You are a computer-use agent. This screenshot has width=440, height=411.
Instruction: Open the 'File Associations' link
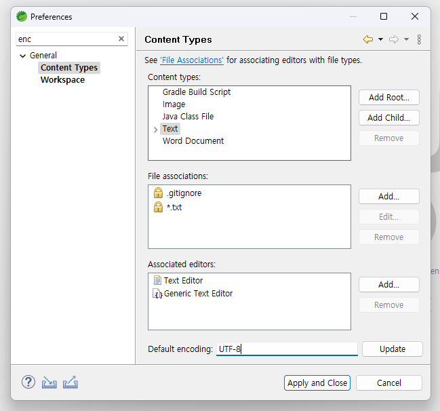(x=192, y=60)
